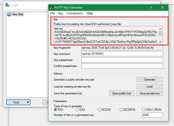Click the Key fingerprint field

click(122, 48)
